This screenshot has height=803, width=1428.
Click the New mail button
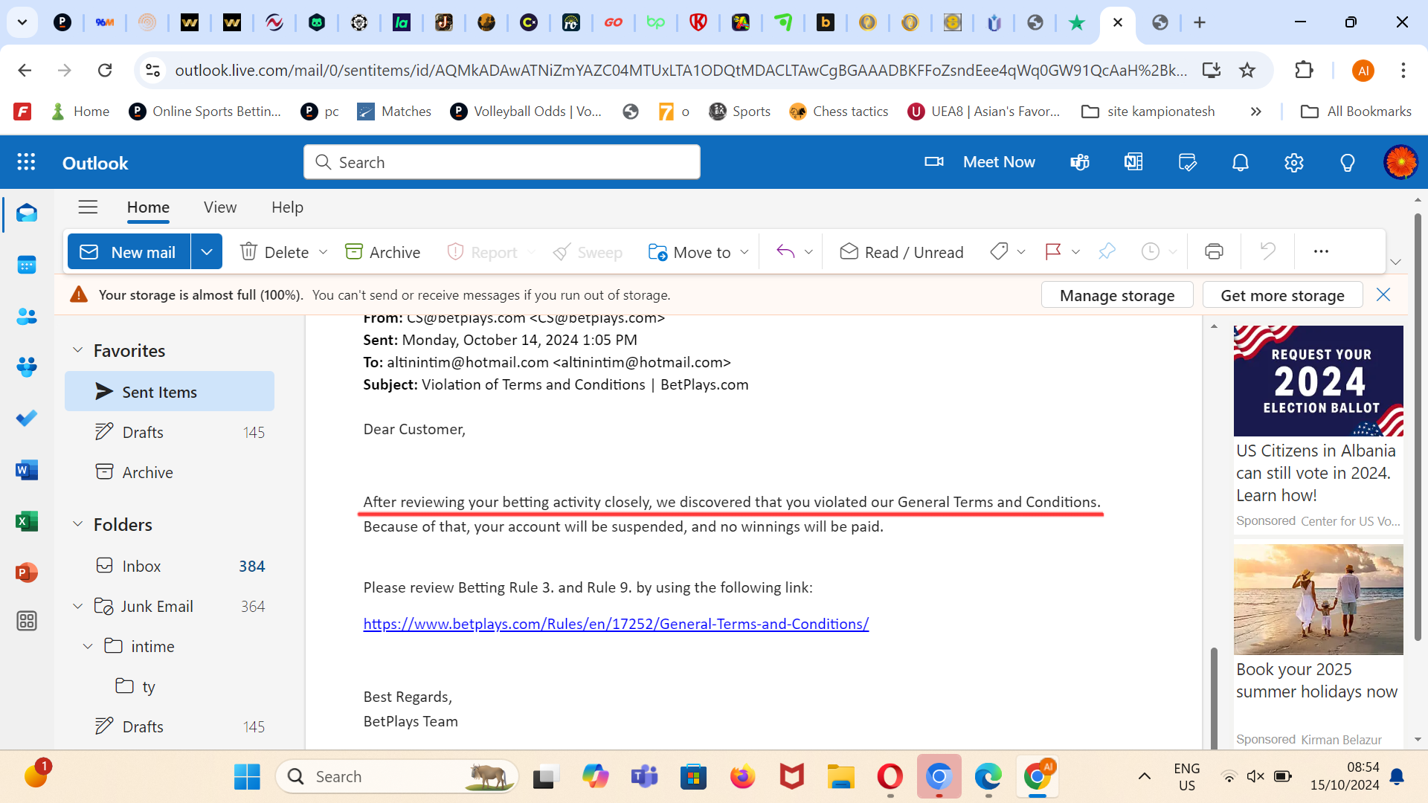(x=129, y=252)
